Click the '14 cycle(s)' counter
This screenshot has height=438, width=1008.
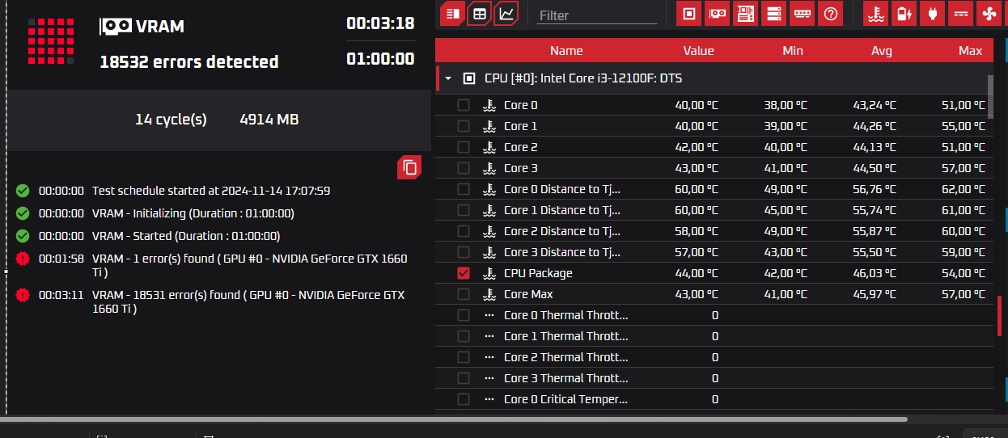pyautogui.click(x=171, y=119)
